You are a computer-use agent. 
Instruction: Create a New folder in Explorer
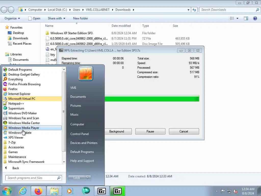click(x=81, y=18)
